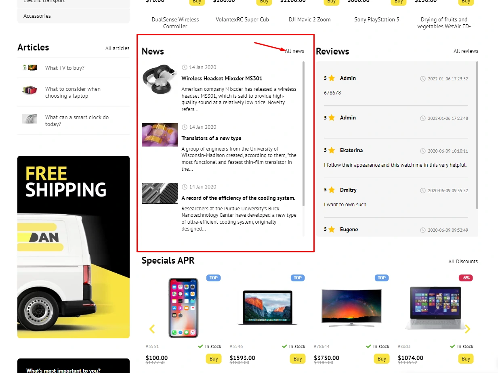The height and width of the screenshot is (373, 498).
Task: Buy the $3750.00 curved TV
Action: coord(382,358)
